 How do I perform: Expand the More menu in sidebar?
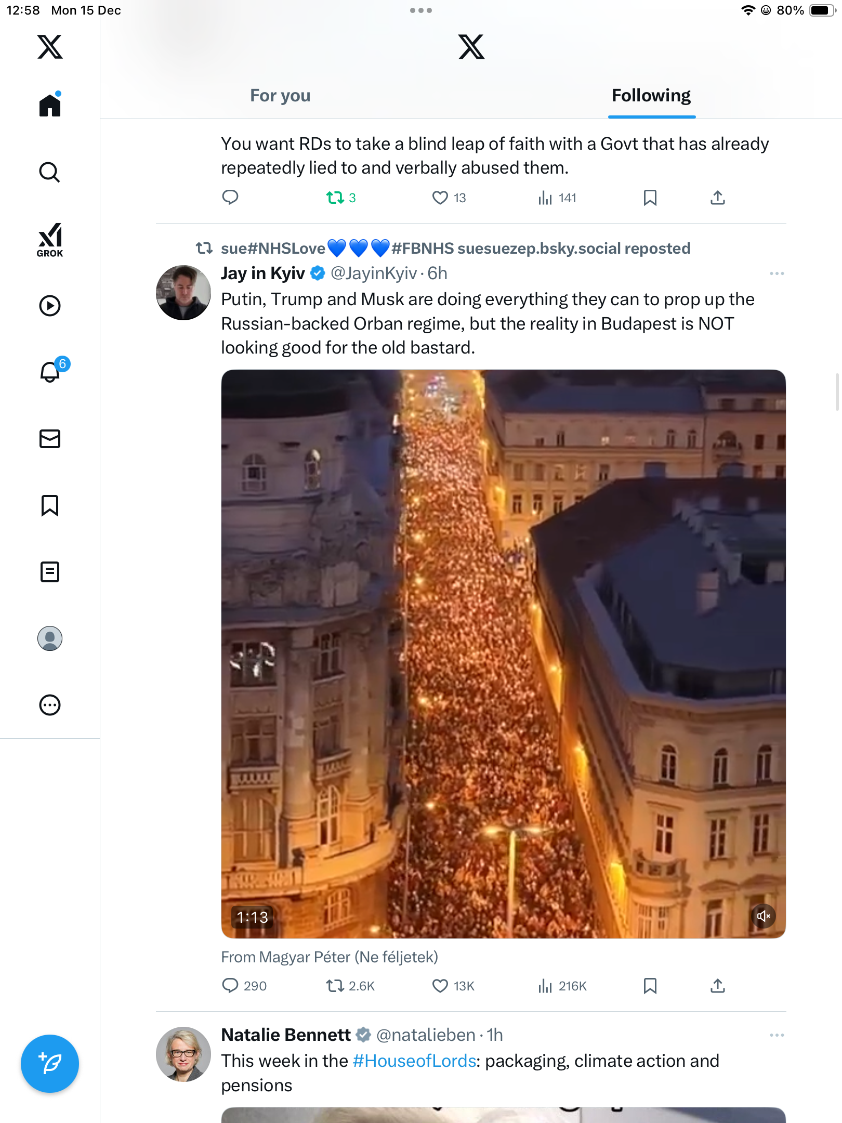click(50, 705)
